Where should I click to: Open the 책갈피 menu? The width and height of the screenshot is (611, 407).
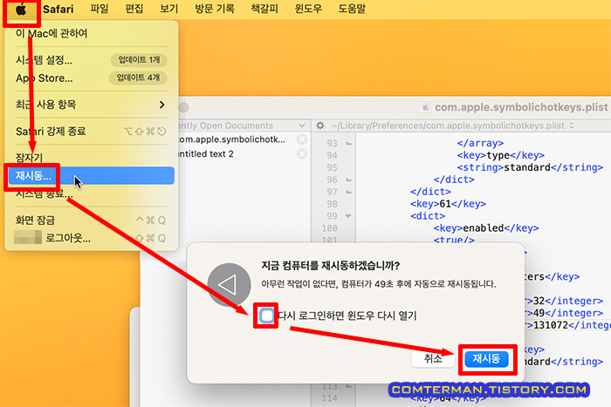[264, 9]
